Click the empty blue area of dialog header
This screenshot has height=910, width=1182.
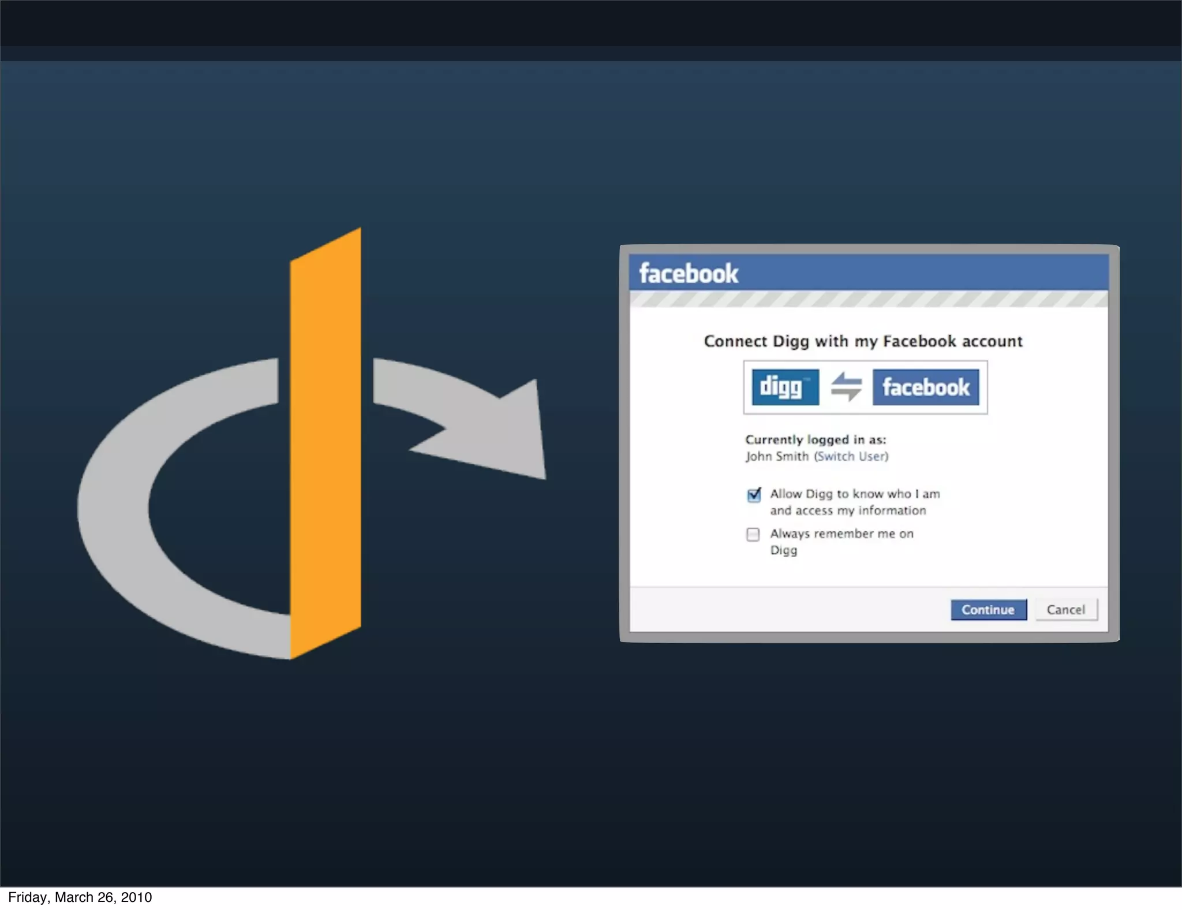click(x=923, y=273)
